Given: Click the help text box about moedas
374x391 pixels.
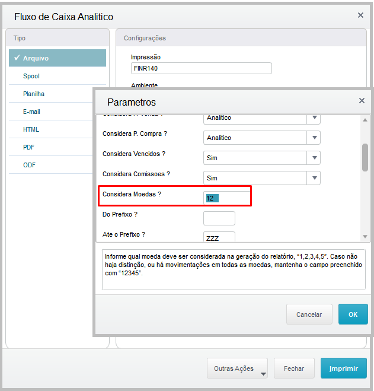Looking at the screenshot, I should click(x=234, y=269).
